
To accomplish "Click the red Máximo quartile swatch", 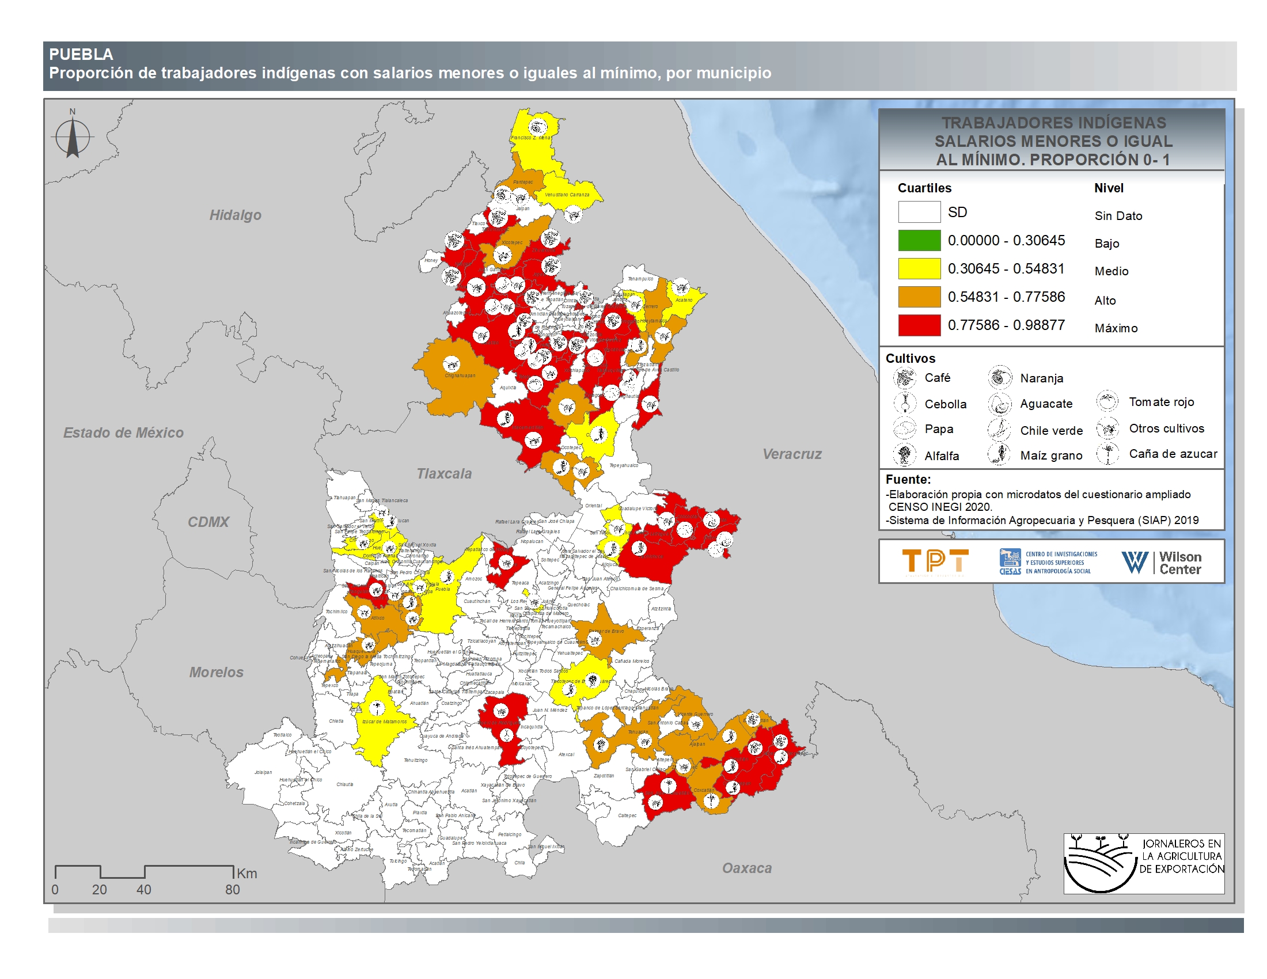I will (x=919, y=325).
